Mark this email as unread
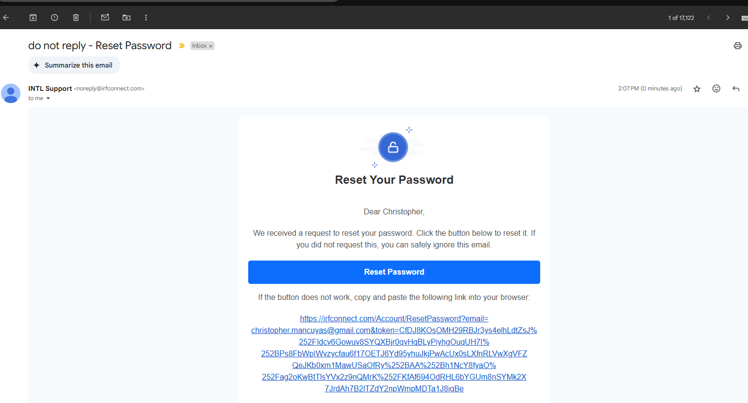This screenshot has height=403, width=748. 105,18
